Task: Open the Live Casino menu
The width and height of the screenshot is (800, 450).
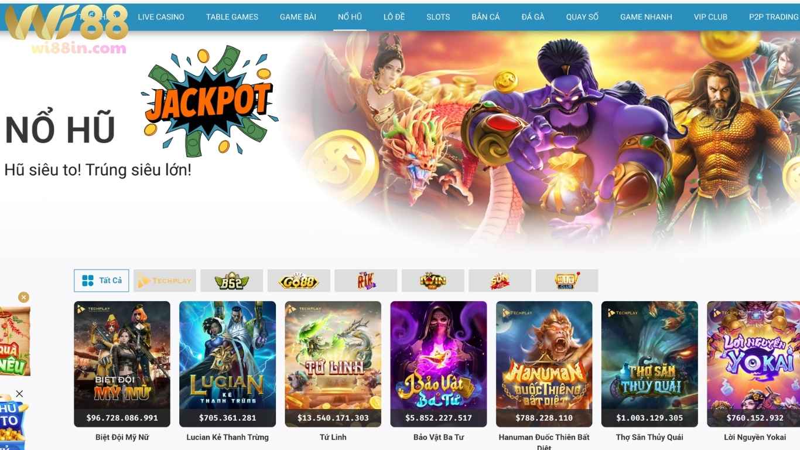Action: (x=161, y=17)
